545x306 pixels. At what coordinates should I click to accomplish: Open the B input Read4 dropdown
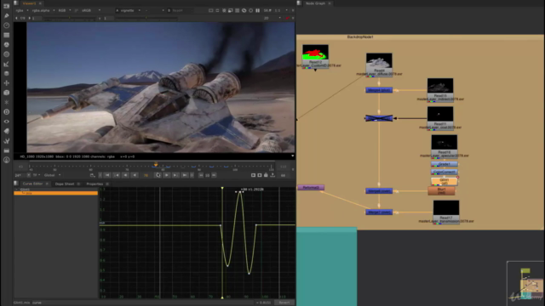pyautogui.click(x=181, y=11)
